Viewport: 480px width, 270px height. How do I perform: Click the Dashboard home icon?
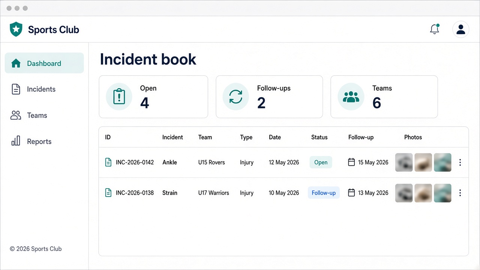16,63
